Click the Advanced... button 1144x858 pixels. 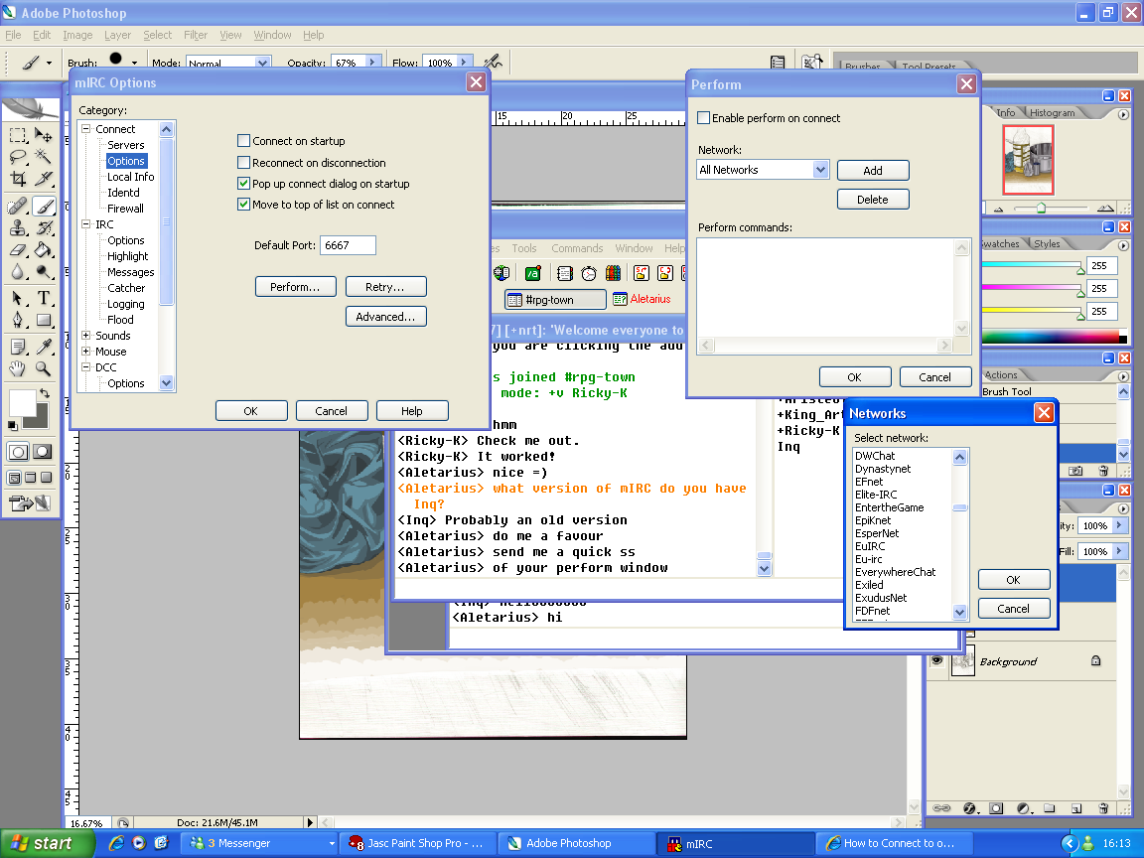(x=385, y=317)
